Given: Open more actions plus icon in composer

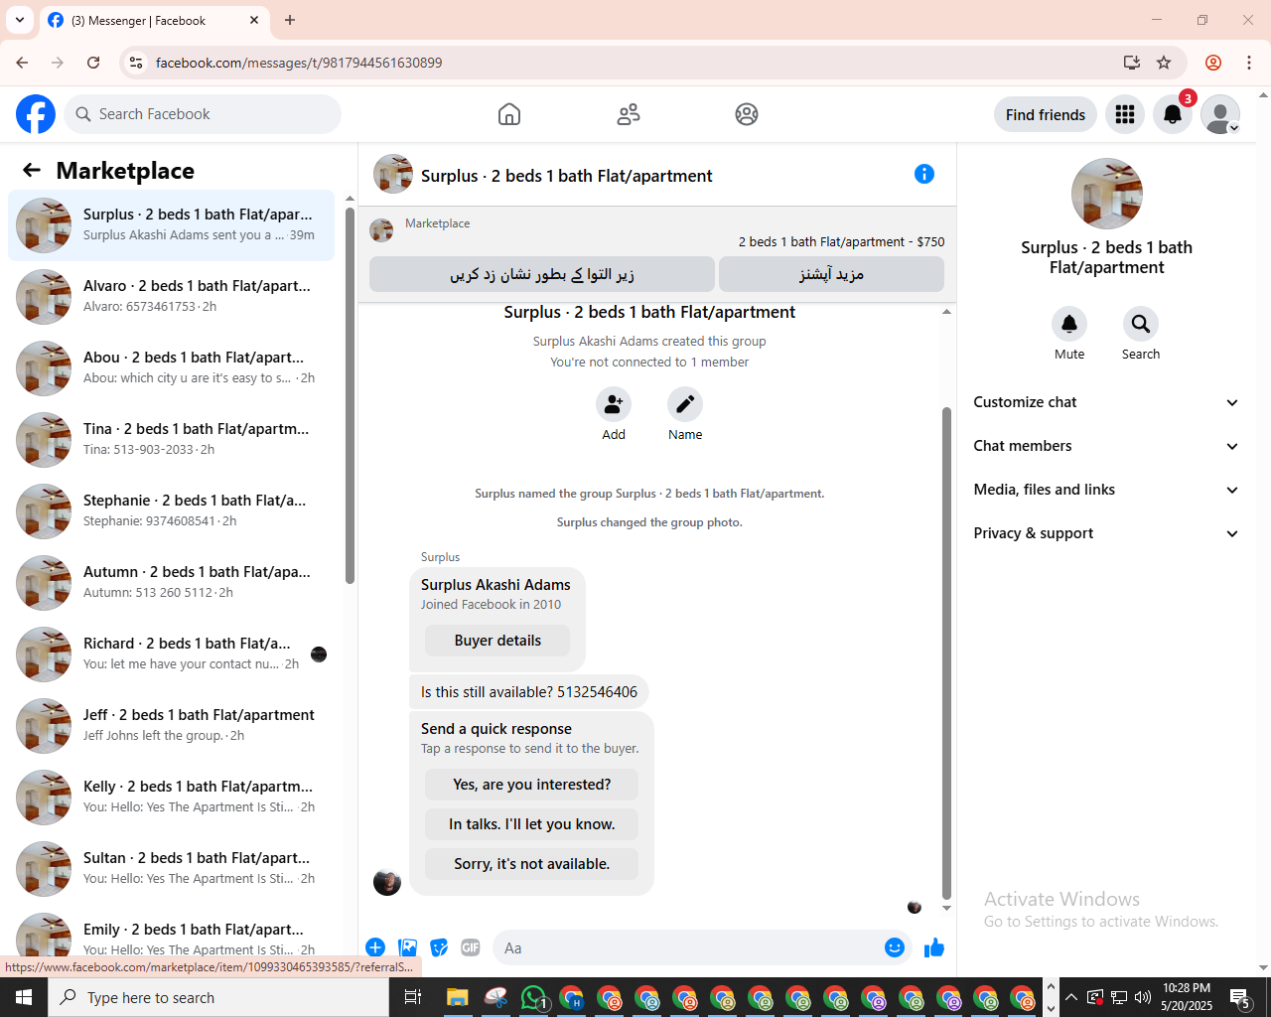Looking at the screenshot, I should click(x=375, y=947).
